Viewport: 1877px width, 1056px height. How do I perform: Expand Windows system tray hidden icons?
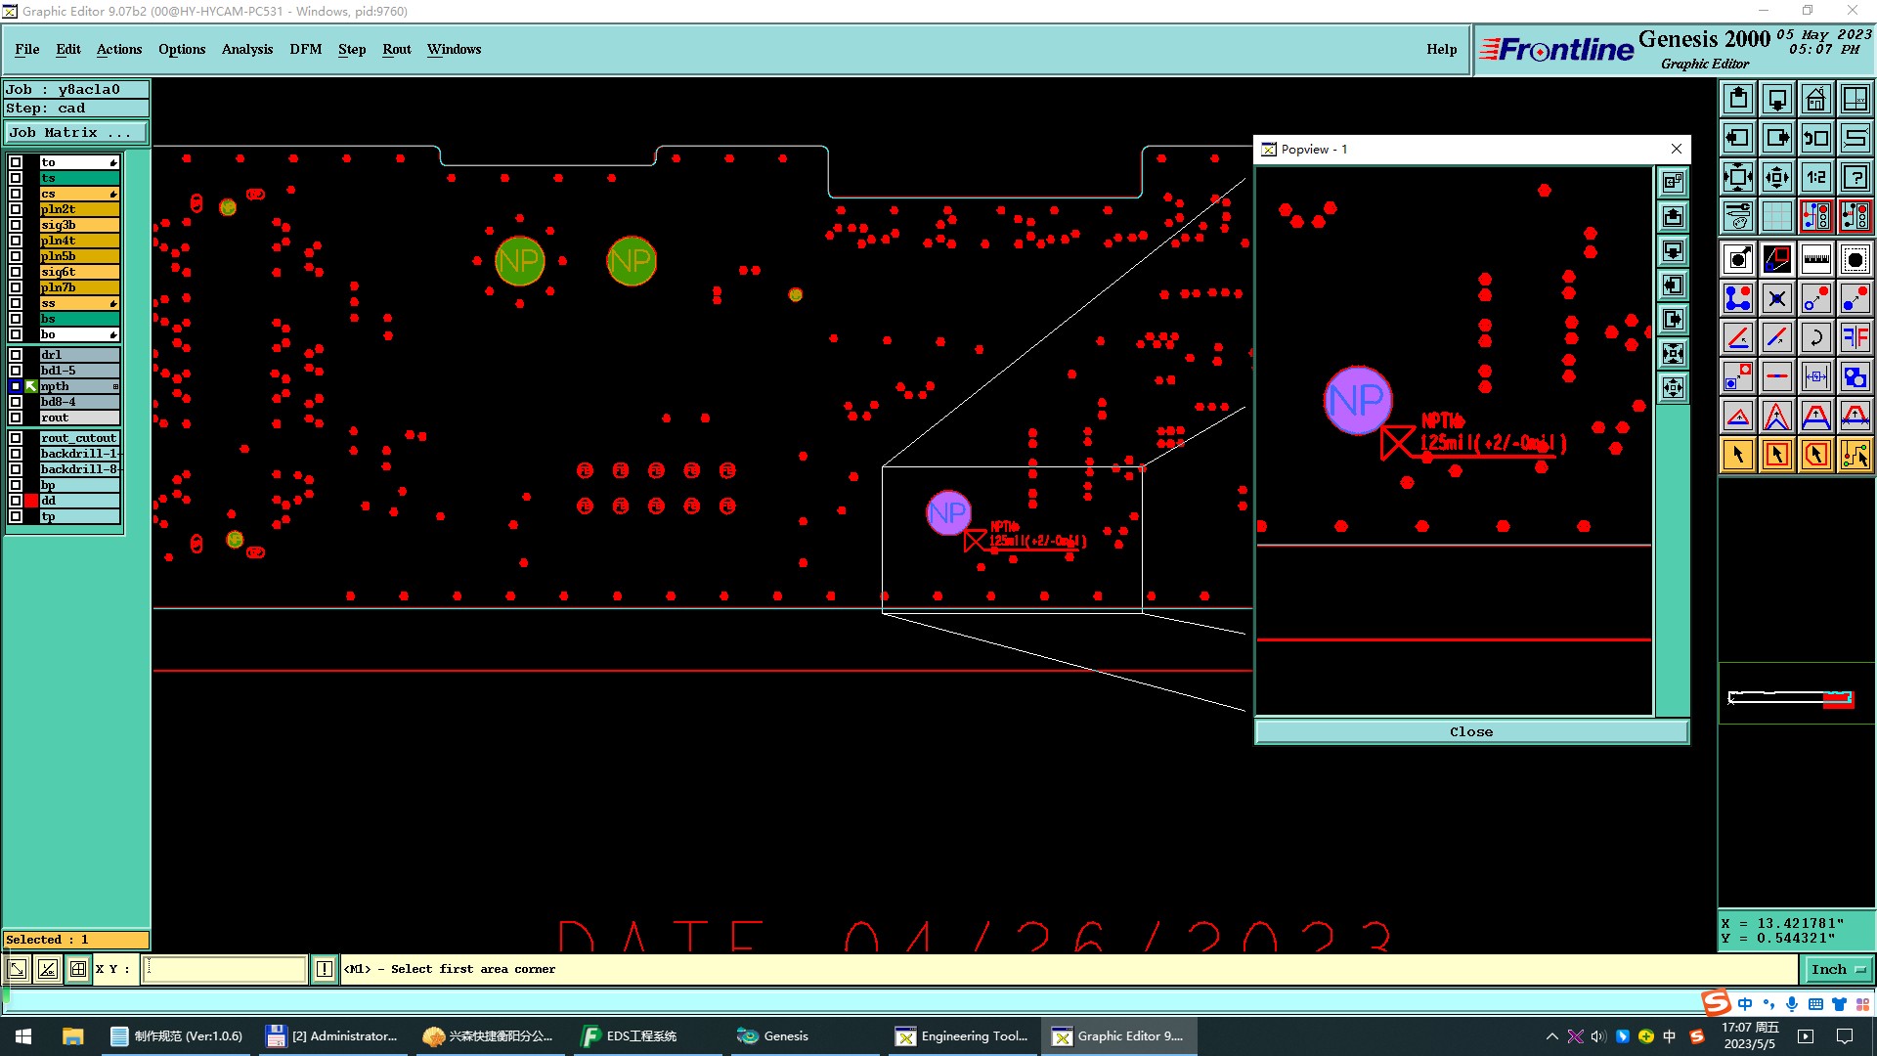click(1551, 1036)
